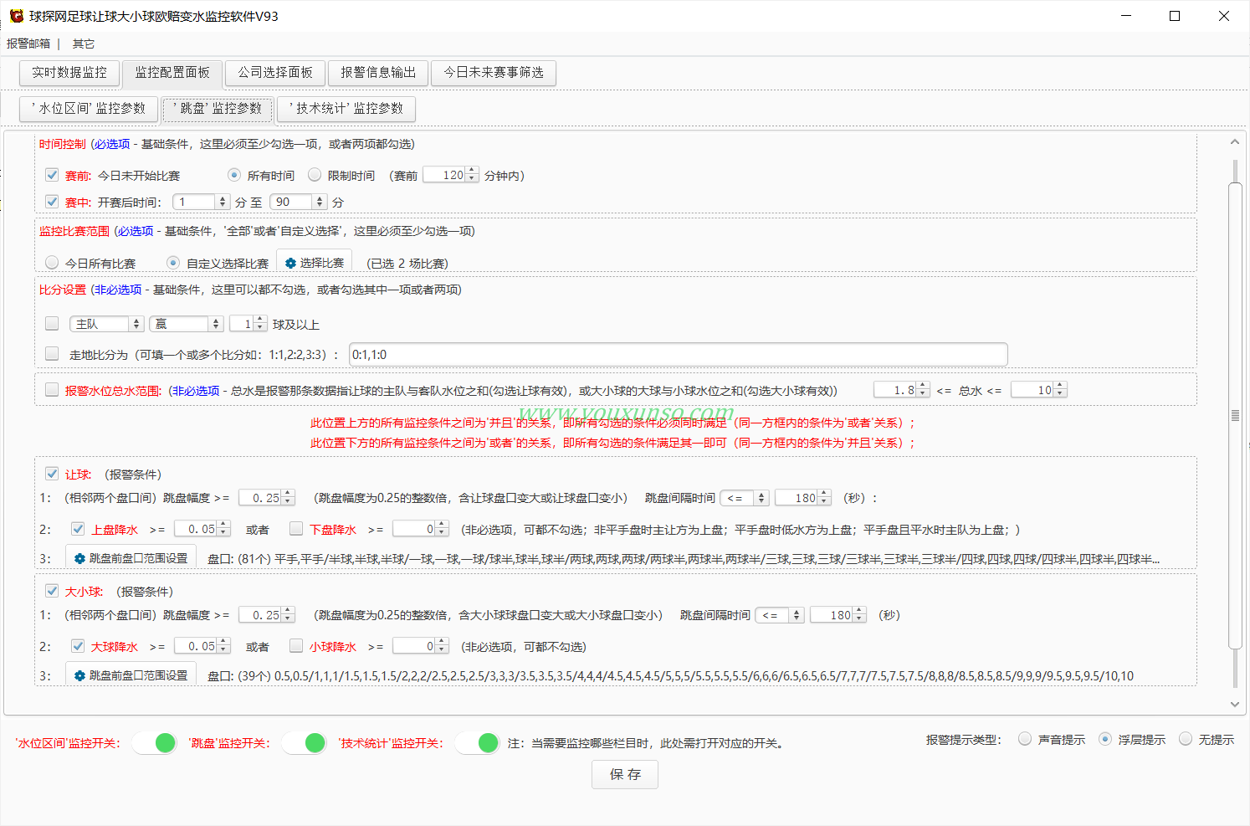Select 无提示 alarm type

(1186, 739)
